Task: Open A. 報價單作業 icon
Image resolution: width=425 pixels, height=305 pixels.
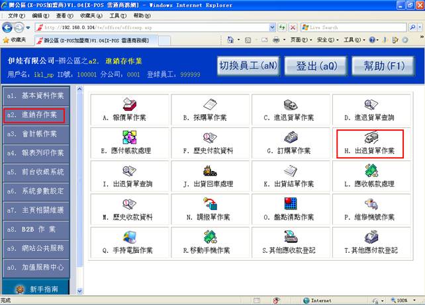Action: [x=129, y=104]
